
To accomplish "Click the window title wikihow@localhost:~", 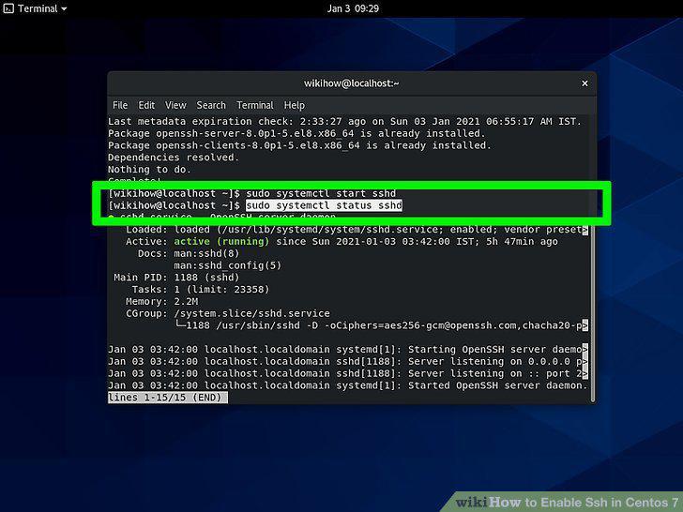I will 351,83.
